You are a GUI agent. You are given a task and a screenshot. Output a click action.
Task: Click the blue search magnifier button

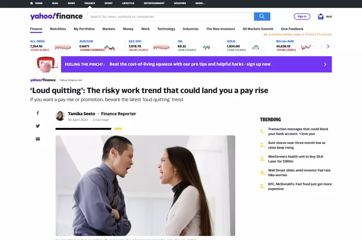[x=262, y=17]
